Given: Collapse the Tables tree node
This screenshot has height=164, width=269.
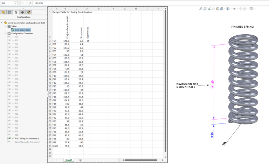Looking at the screenshot, I should click(5, 26).
